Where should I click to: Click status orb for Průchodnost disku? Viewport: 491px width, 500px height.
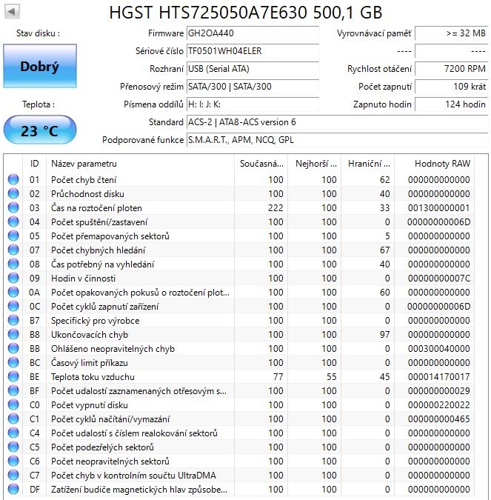(13, 193)
